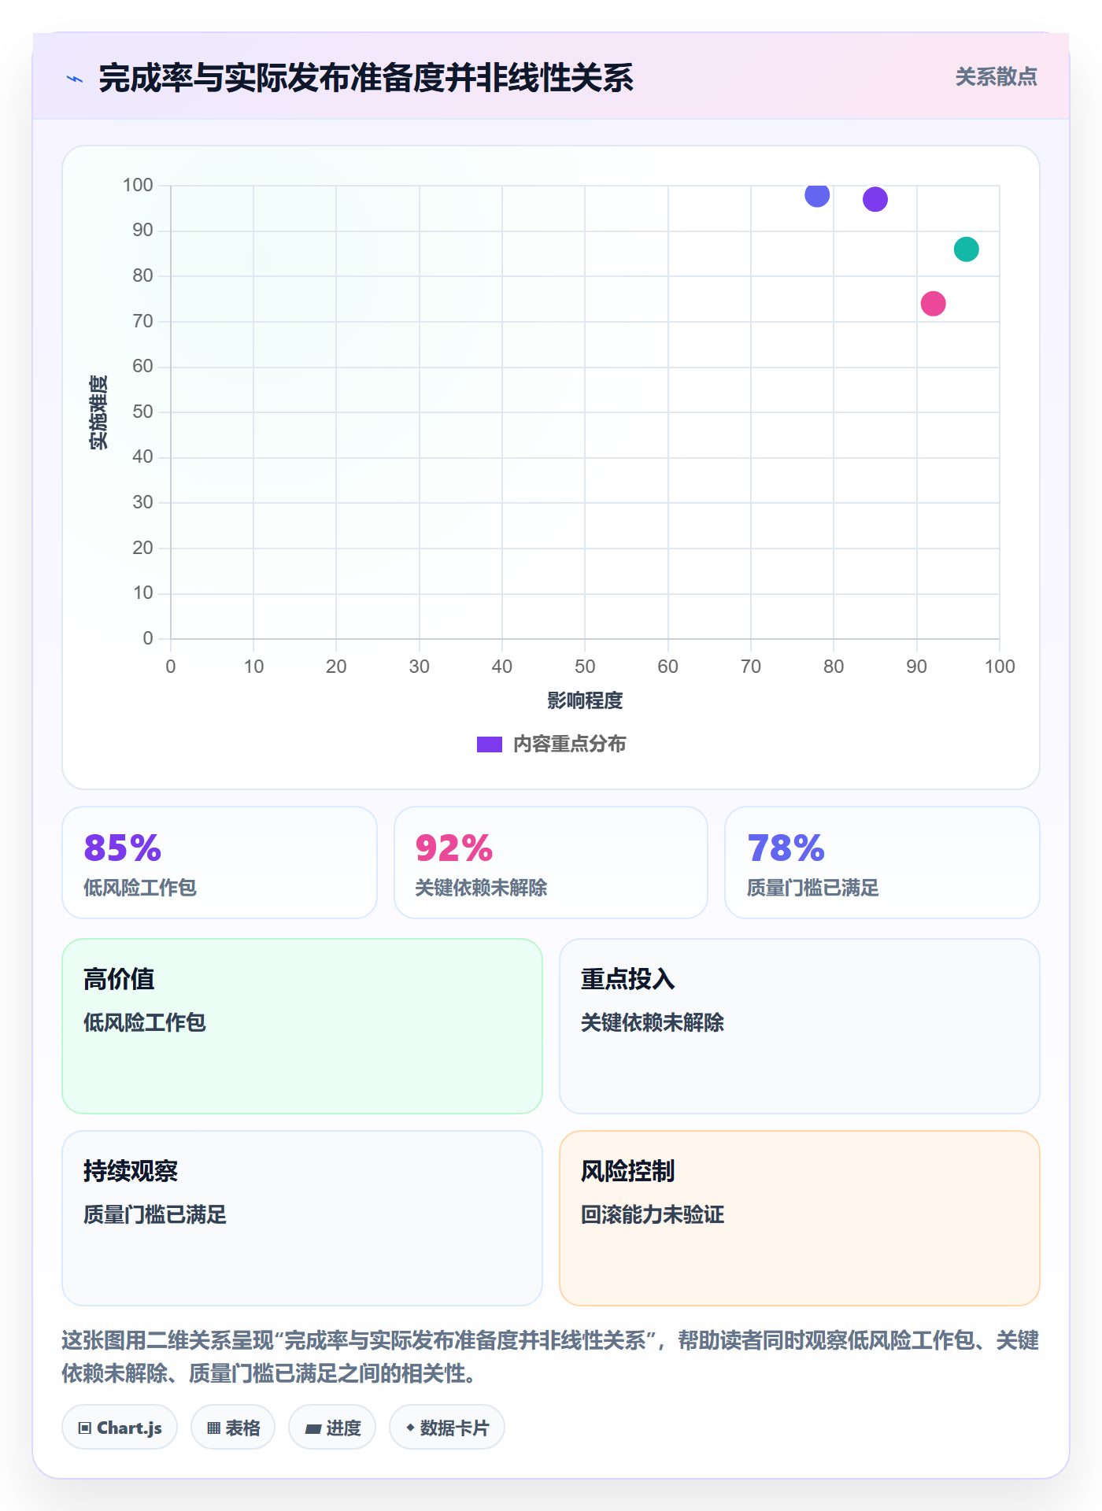This screenshot has width=1102, height=1511.
Task: Click the pink scatter point near 92
Action: [x=933, y=304]
